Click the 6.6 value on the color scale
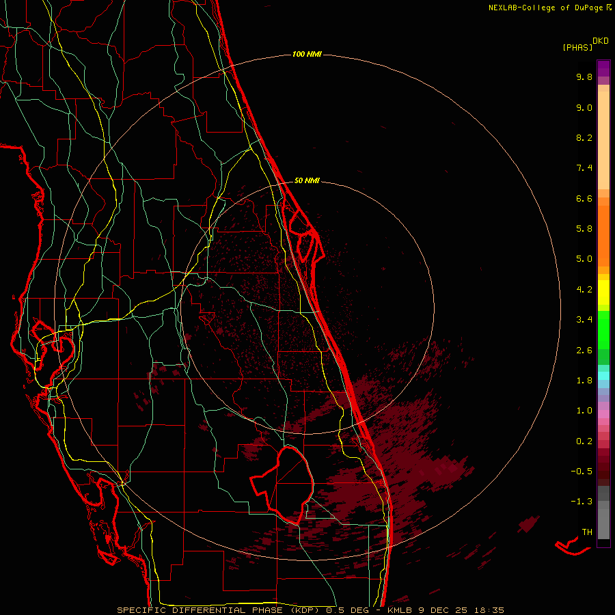 [x=584, y=199]
